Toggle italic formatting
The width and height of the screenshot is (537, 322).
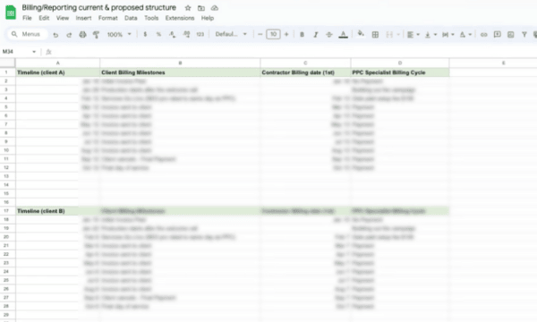pos(315,35)
